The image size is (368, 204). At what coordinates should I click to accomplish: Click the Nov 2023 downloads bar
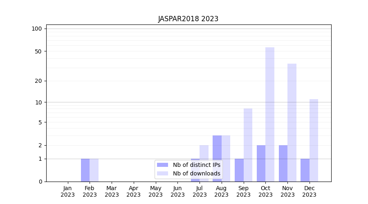pyautogui.click(x=292, y=122)
